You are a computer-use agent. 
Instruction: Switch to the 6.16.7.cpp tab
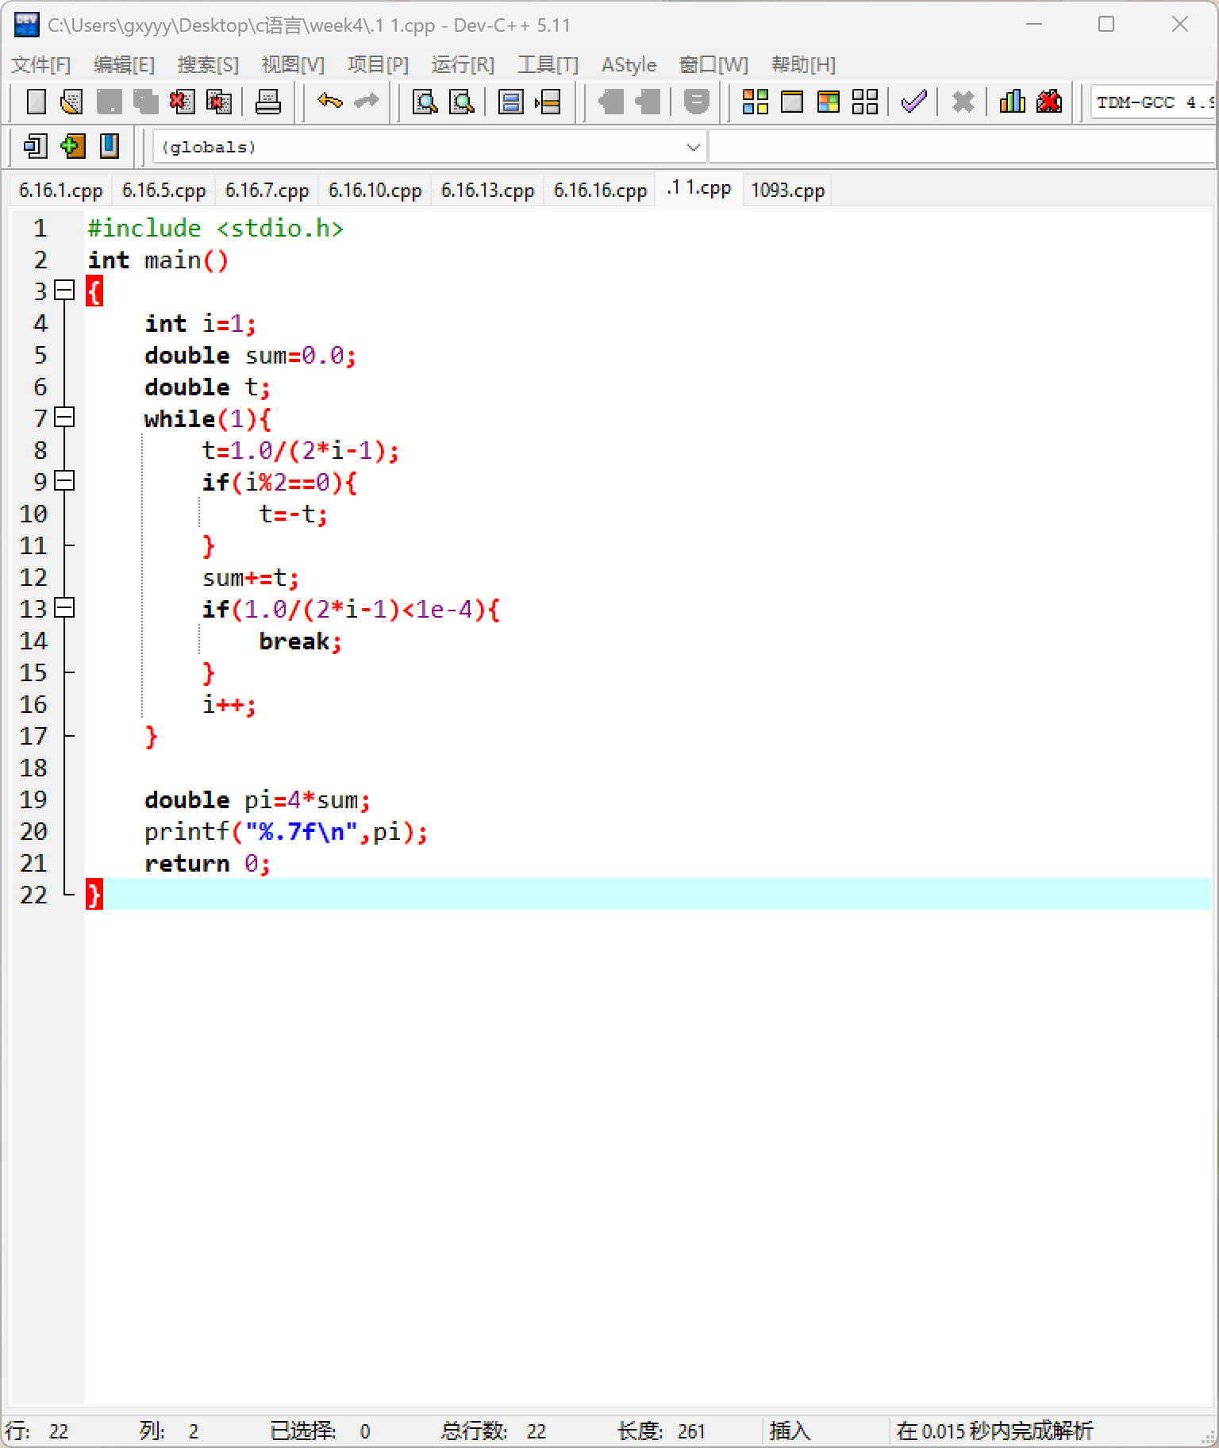click(x=267, y=191)
